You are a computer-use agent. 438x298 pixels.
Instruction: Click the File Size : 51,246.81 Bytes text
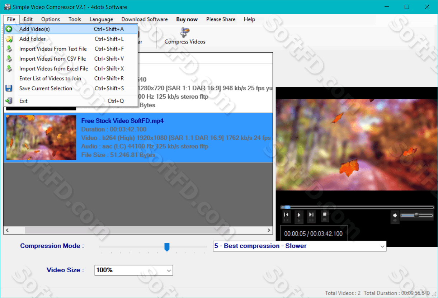[x=118, y=155]
